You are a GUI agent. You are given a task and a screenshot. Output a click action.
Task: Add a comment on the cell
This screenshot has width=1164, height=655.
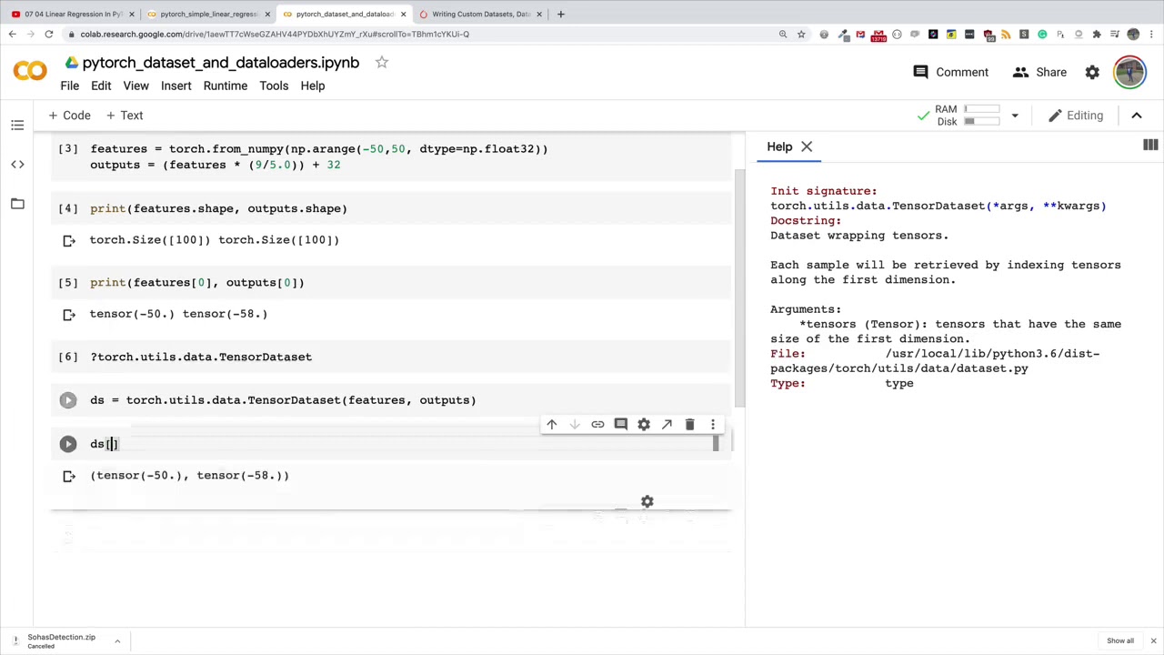(x=620, y=424)
